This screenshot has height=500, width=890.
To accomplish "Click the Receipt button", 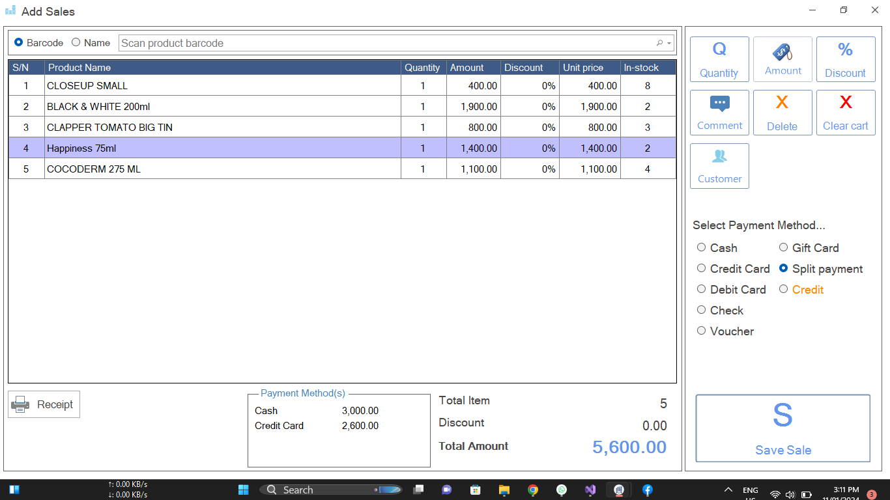I will point(44,404).
